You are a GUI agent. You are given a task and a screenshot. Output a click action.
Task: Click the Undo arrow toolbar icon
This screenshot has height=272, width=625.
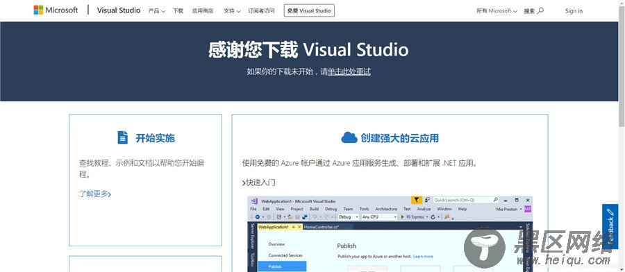click(x=315, y=217)
